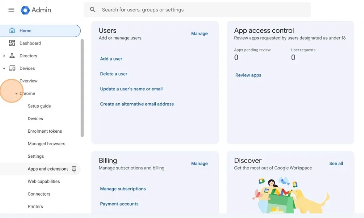Click the Add a user link
This screenshot has width=364, height=218.
[111, 59]
